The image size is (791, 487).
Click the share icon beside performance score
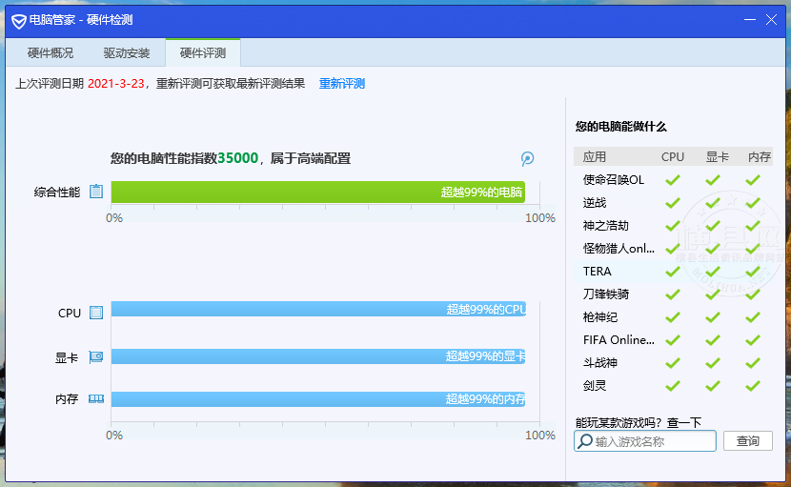[527, 158]
